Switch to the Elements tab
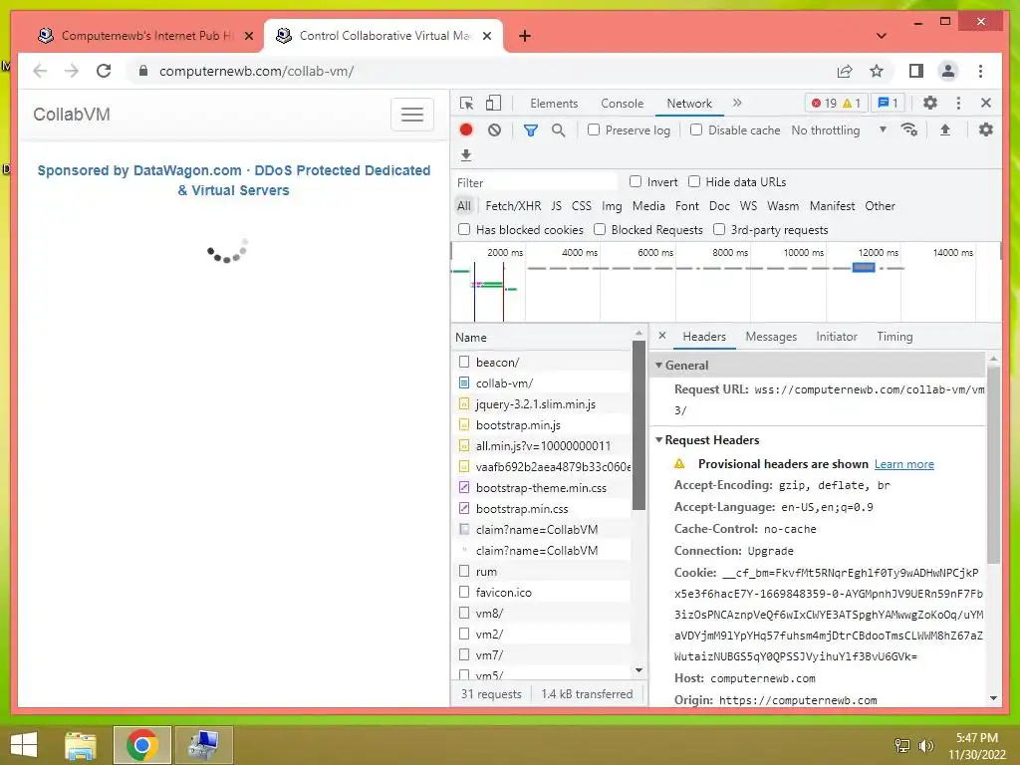Viewport: 1020px width, 765px height. click(x=554, y=104)
